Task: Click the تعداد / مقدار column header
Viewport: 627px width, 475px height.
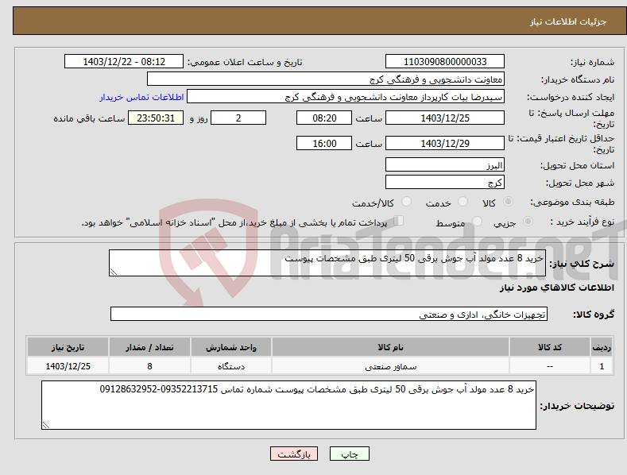Action: pyautogui.click(x=149, y=347)
